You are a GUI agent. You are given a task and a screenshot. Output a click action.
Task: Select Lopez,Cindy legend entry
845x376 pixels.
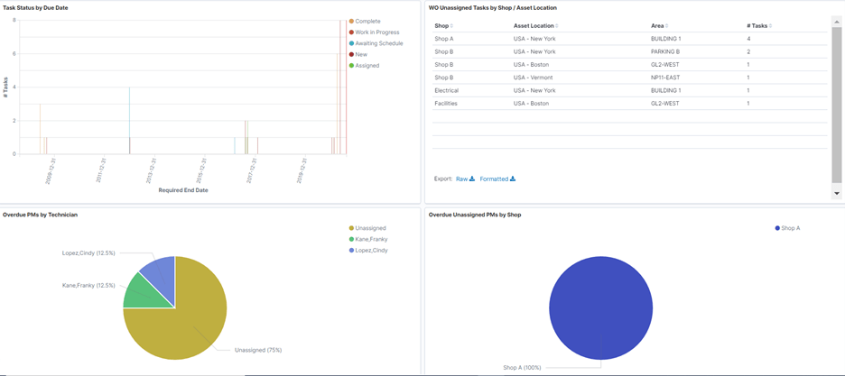(368, 250)
